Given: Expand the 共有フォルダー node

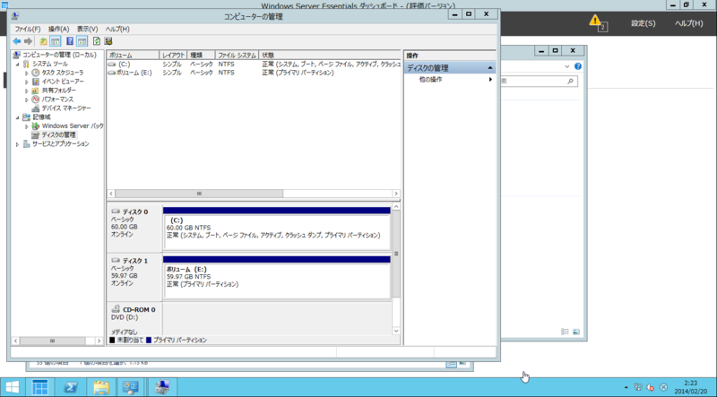Looking at the screenshot, I should pos(27,91).
